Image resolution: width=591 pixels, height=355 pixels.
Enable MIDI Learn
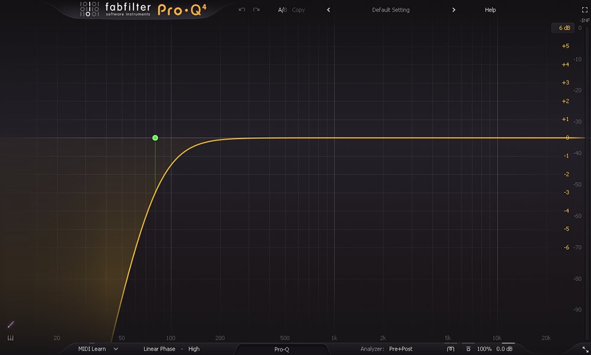[x=92, y=349]
